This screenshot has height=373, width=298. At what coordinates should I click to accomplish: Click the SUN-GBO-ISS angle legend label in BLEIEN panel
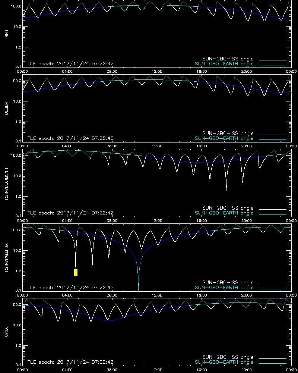click(x=228, y=133)
